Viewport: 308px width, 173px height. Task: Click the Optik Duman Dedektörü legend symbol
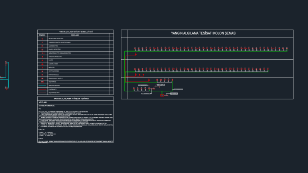click(x=42, y=39)
